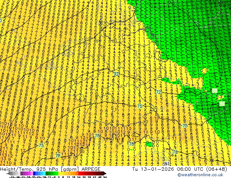The width and height of the screenshot is (231, 178).
Task: Pick the cyan swatch in the color scale
Action: pos(44,174)
